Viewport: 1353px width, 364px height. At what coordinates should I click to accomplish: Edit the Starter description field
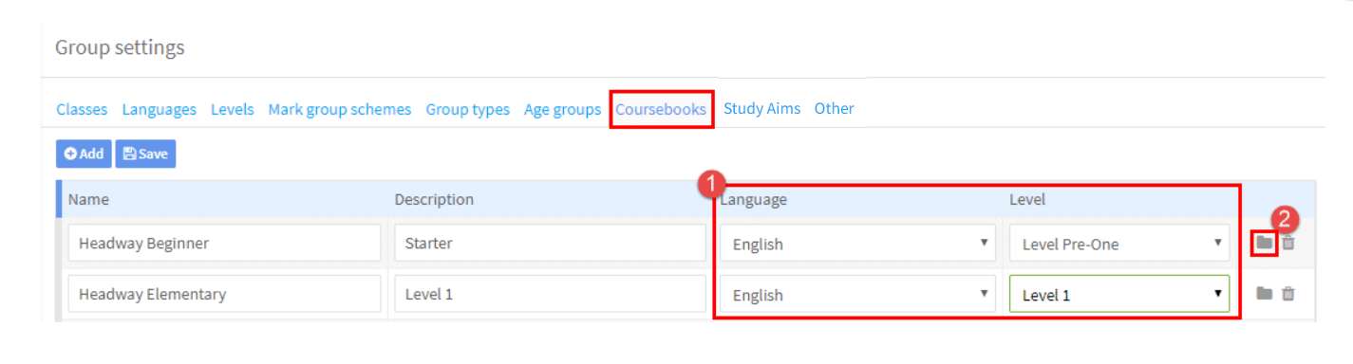coord(550,243)
